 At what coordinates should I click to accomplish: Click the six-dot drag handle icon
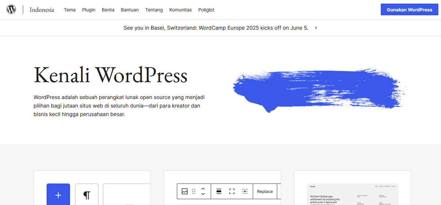coord(194,191)
